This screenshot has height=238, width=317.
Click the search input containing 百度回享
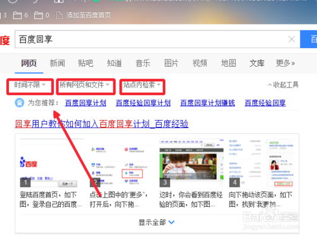[x=157, y=39]
